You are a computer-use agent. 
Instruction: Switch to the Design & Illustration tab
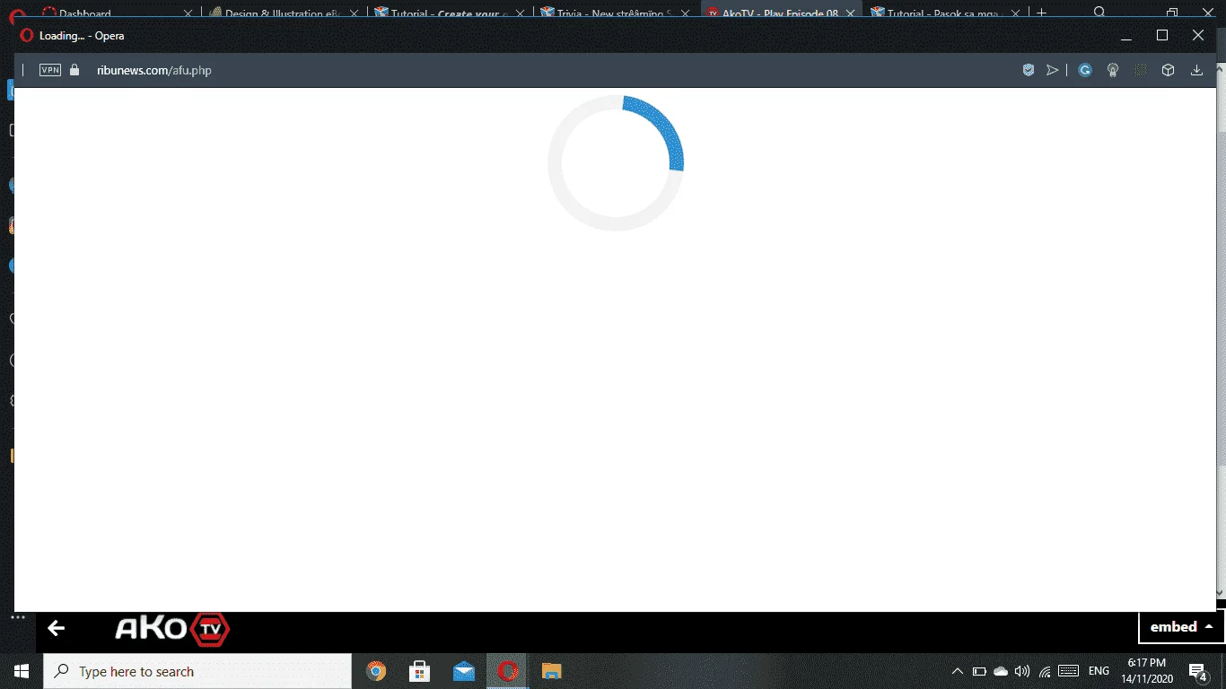[x=283, y=13]
